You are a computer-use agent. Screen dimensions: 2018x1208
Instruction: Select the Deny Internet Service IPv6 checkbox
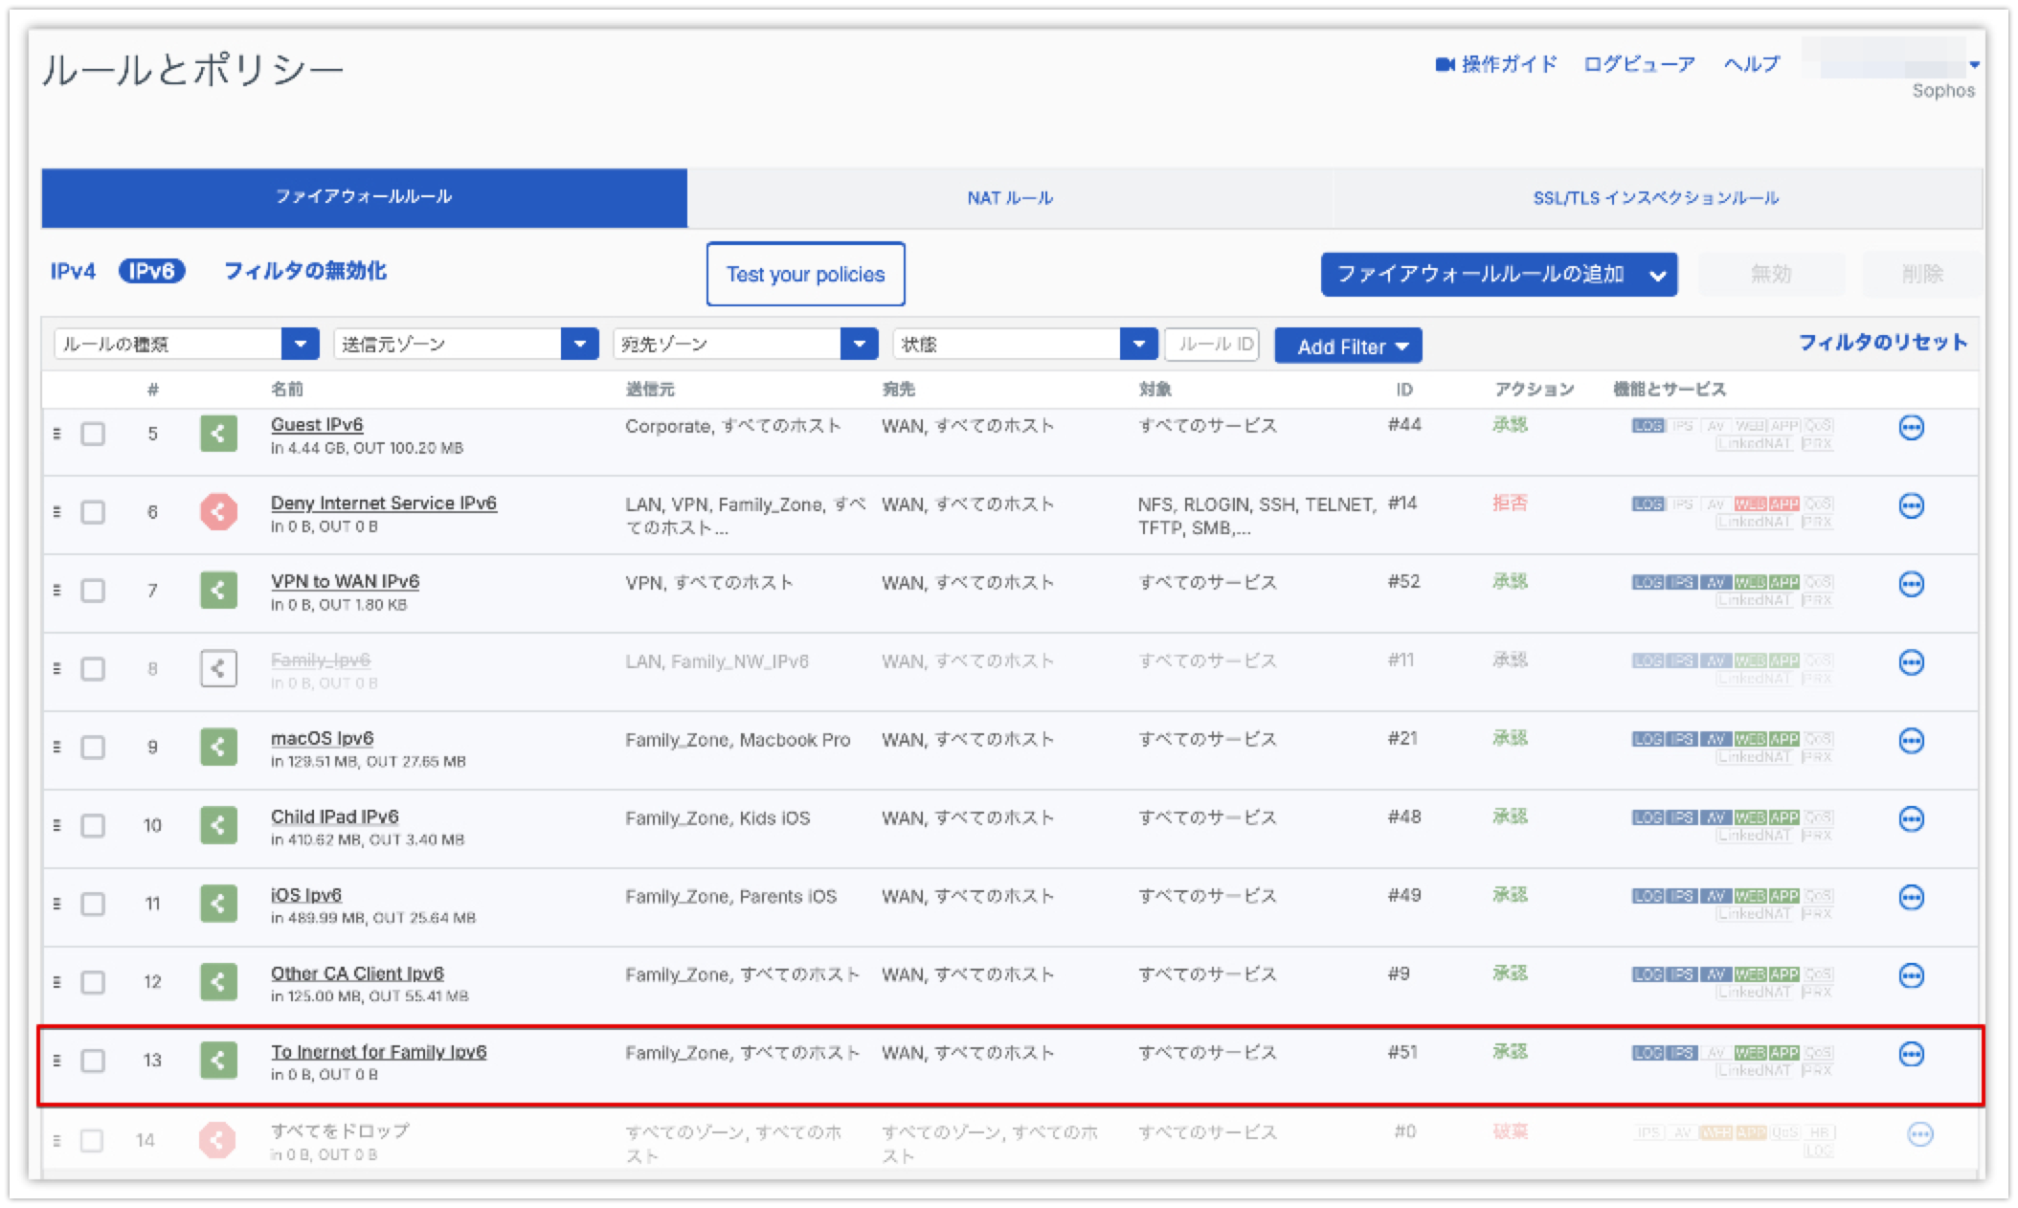[x=93, y=512]
